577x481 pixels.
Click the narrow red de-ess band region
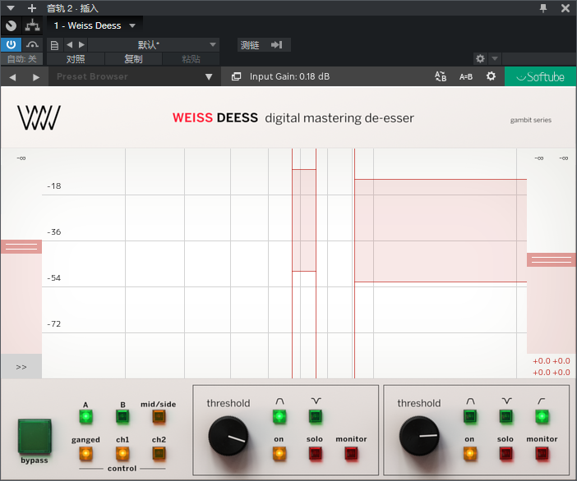click(304, 221)
